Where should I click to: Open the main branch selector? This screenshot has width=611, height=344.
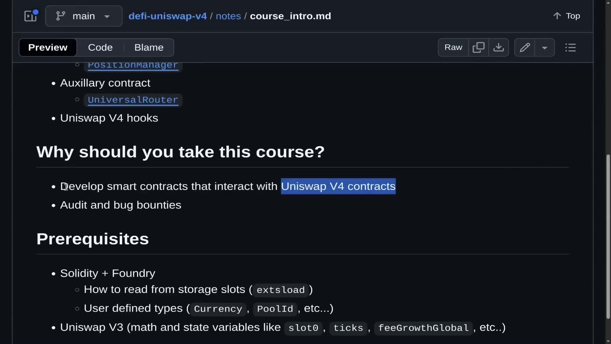click(83, 16)
